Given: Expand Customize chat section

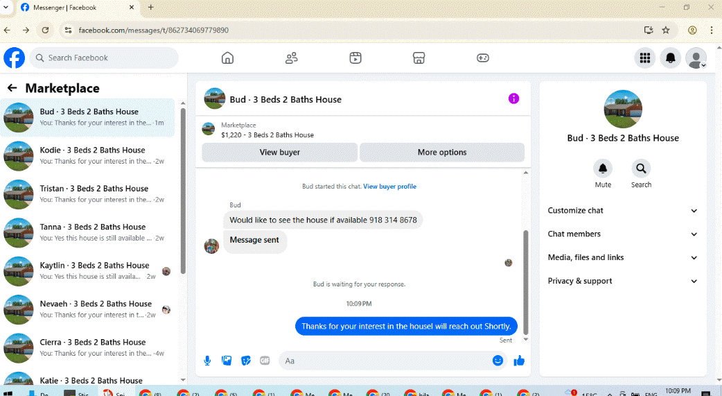Looking at the screenshot, I should (x=622, y=211).
